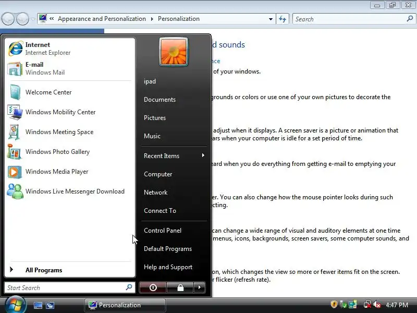Open Music from Start menu

[x=152, y=136]
